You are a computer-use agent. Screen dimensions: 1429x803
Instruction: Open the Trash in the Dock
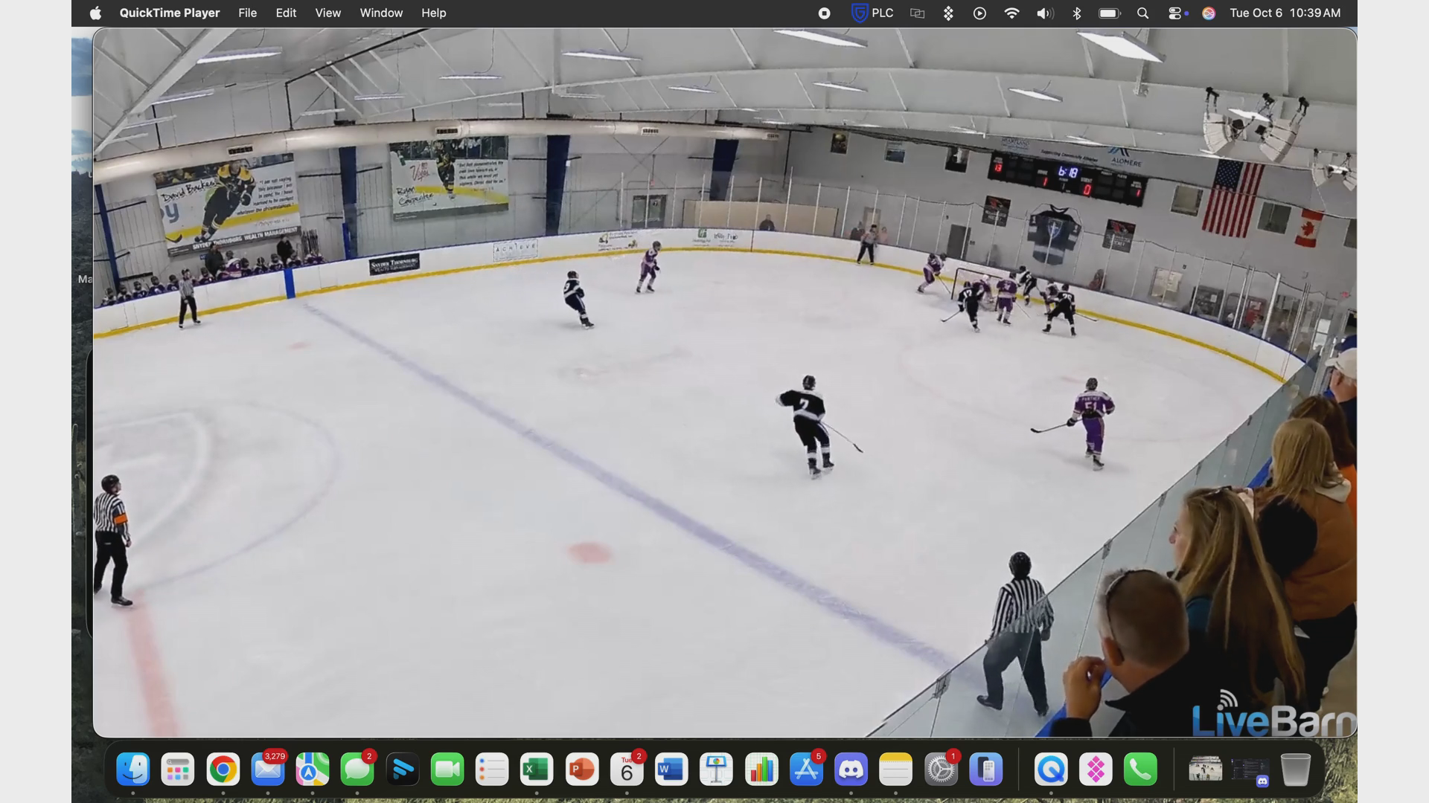click(1295, 770)
